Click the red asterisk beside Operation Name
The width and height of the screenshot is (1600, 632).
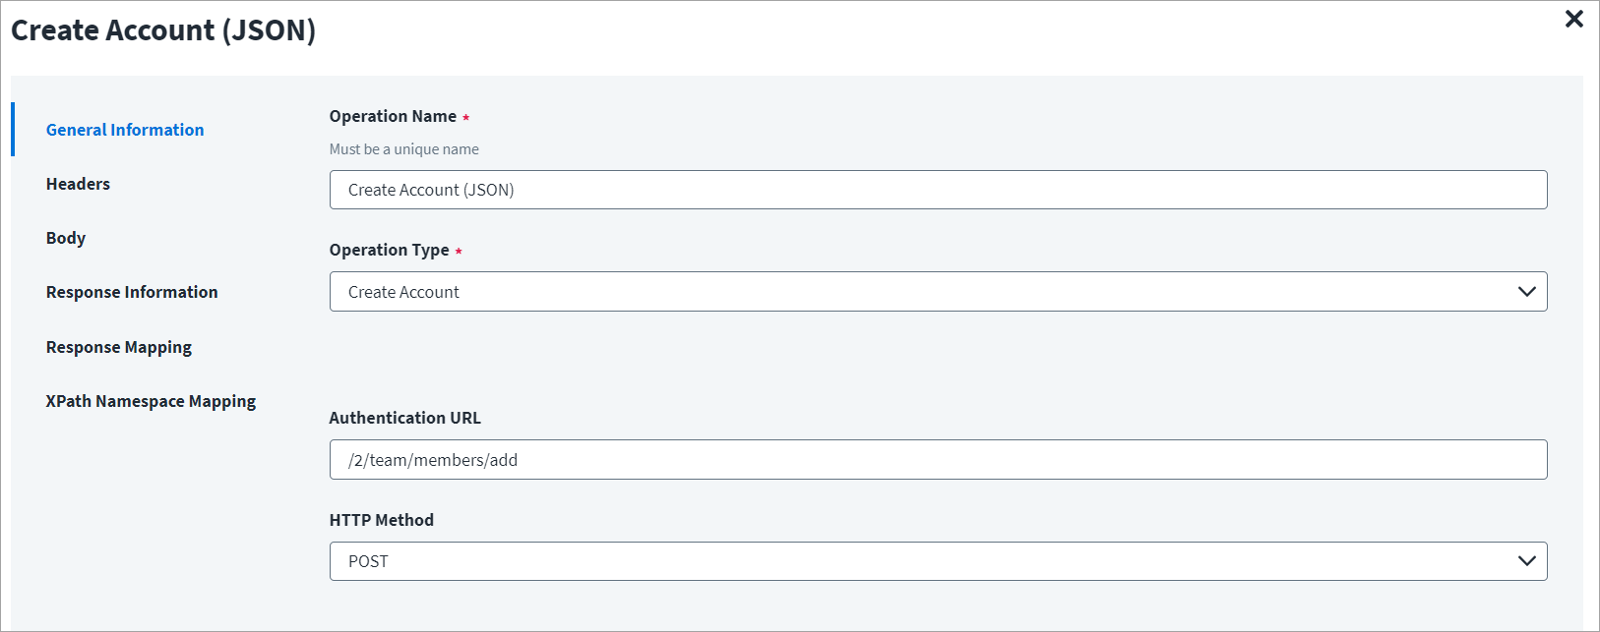point(466,115)
